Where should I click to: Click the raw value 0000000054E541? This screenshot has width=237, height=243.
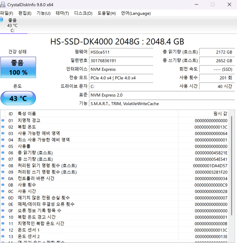point(211,159)
